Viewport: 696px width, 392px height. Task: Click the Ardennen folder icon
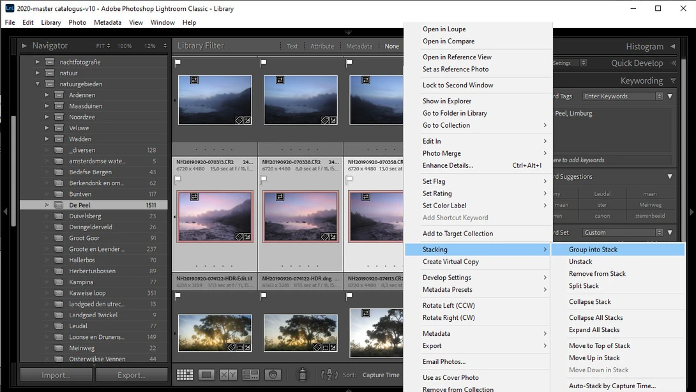(59, 94)
